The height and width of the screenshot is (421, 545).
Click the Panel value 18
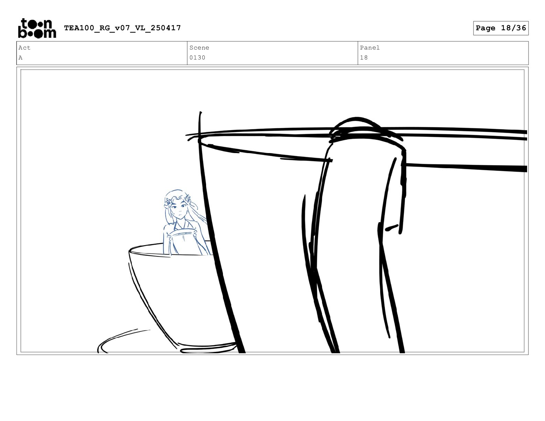(x=364, y=58)
